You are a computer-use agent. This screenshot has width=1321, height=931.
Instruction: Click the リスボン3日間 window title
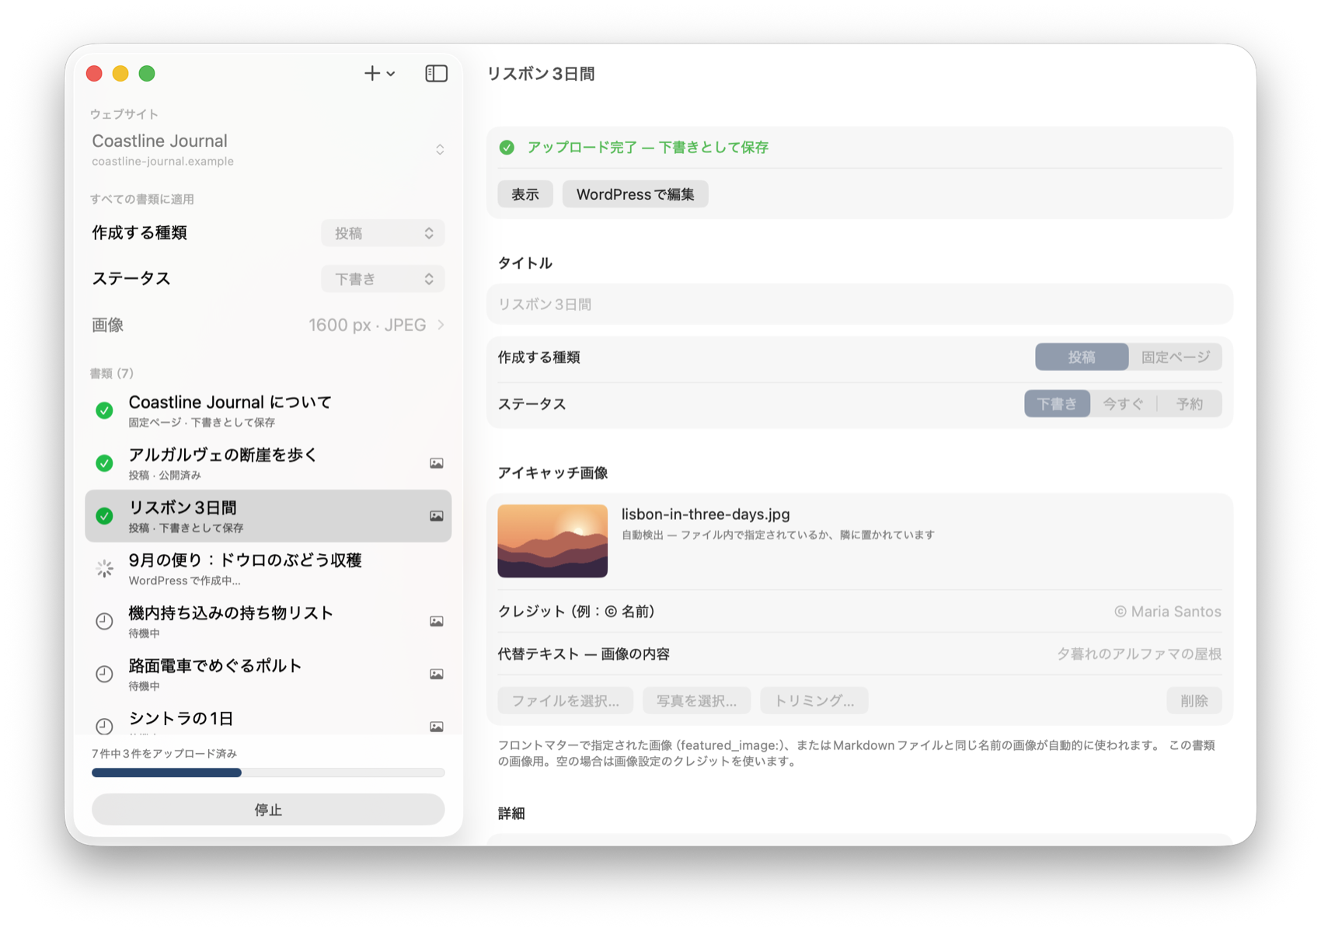click(541, 74)
